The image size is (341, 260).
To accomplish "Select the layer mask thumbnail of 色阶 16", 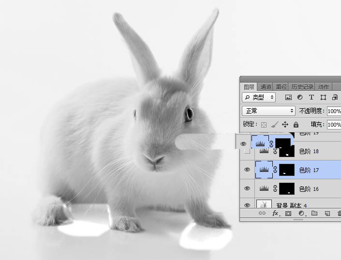I will point(287,189).
